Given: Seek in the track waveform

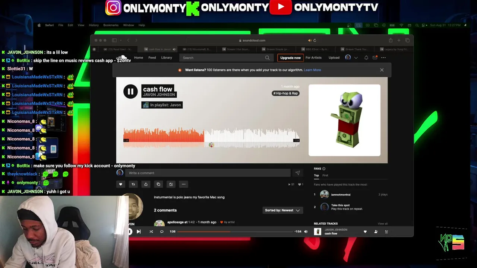Looking at the screenshot, I should [211, 137].
